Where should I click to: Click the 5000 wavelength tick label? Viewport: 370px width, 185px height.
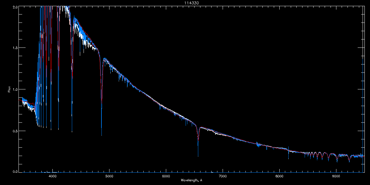coord(109,176)
